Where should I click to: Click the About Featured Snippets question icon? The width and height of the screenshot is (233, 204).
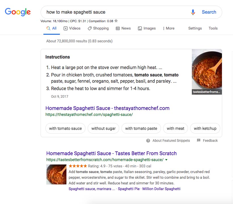[148, 141]
